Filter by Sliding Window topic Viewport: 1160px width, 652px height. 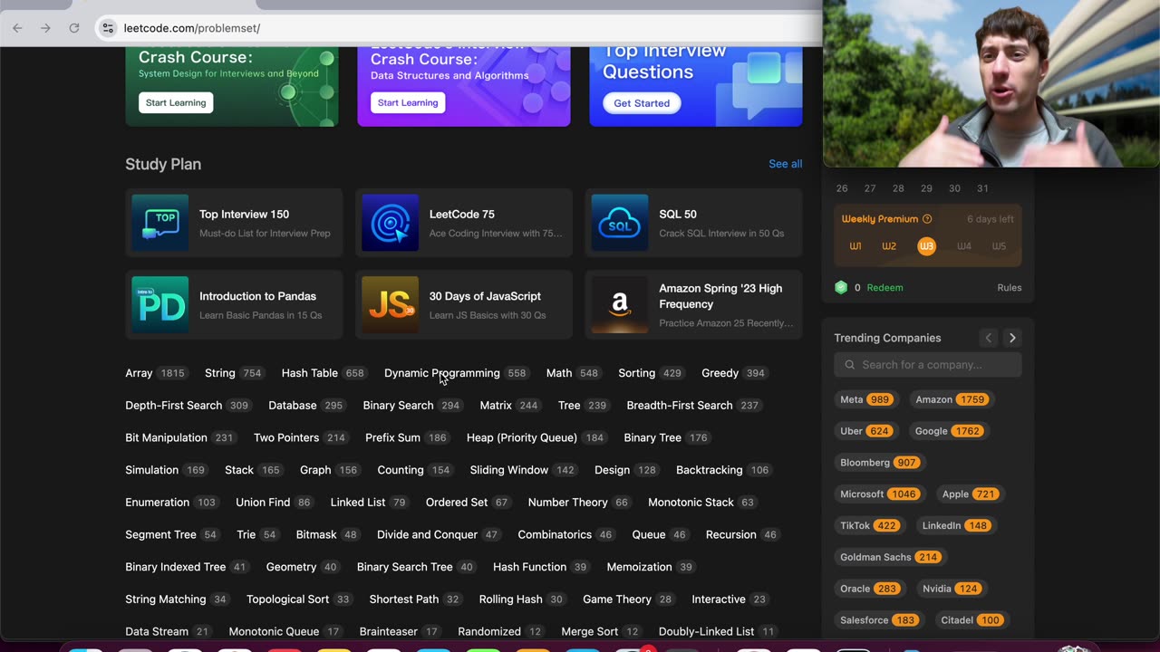524,470
